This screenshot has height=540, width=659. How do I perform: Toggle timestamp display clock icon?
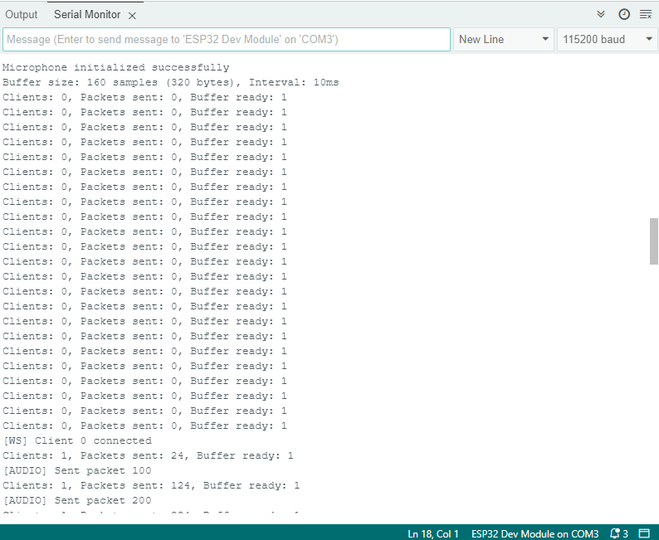624,14
